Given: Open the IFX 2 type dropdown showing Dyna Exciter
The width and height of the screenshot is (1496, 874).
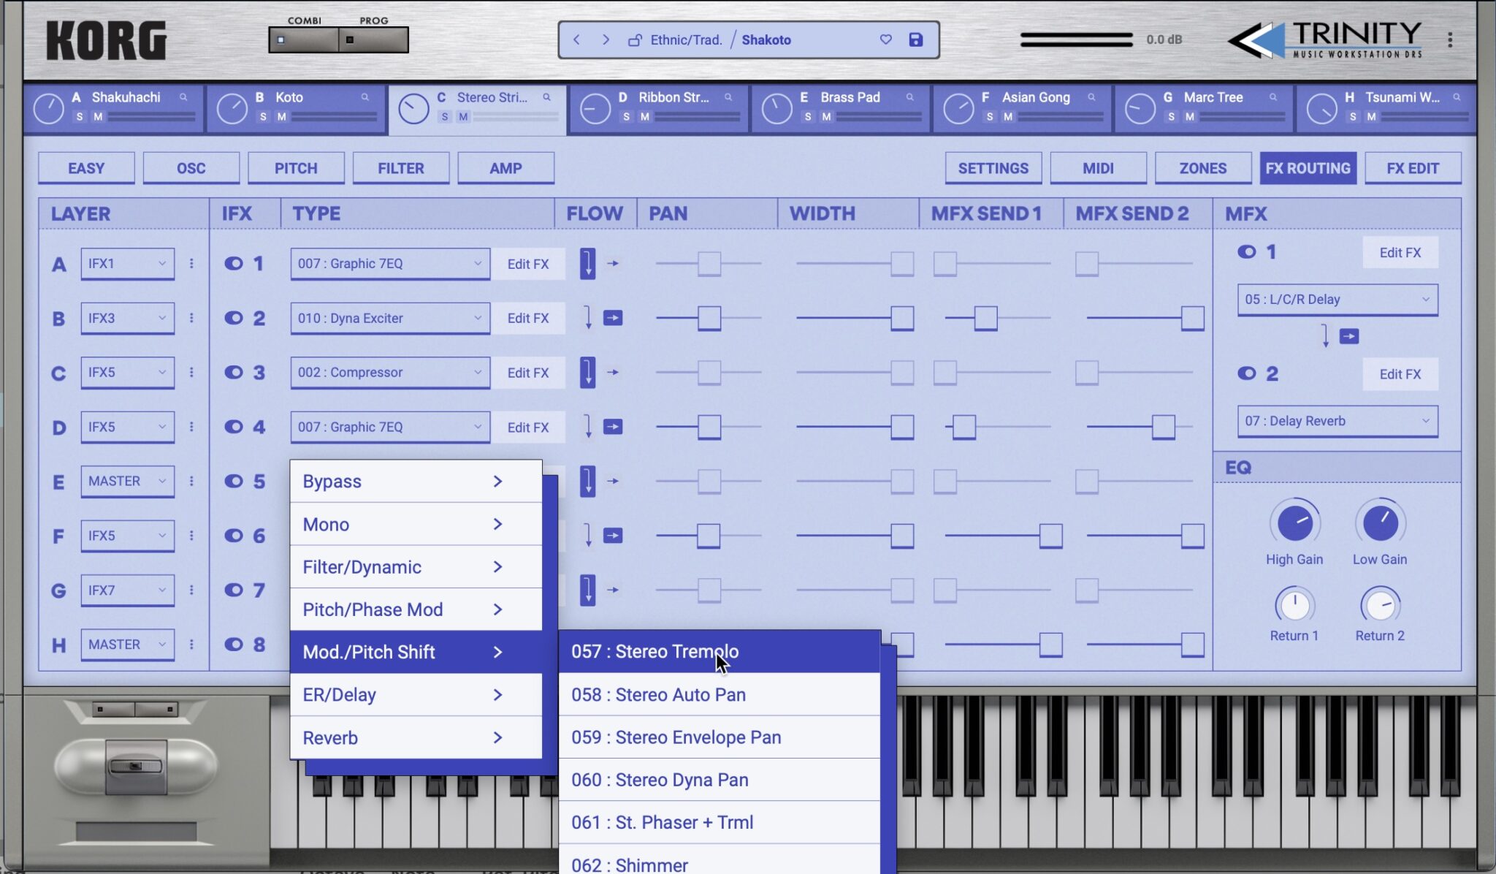Looking at the screenshot, I should [389, 318].
